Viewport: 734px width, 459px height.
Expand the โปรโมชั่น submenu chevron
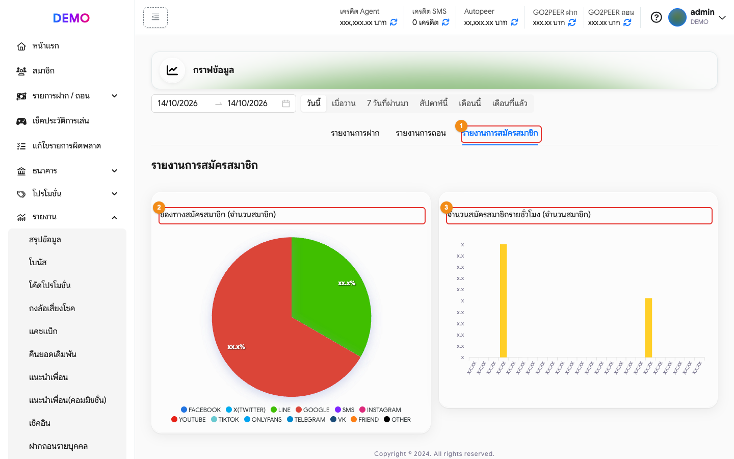(115, 194)
